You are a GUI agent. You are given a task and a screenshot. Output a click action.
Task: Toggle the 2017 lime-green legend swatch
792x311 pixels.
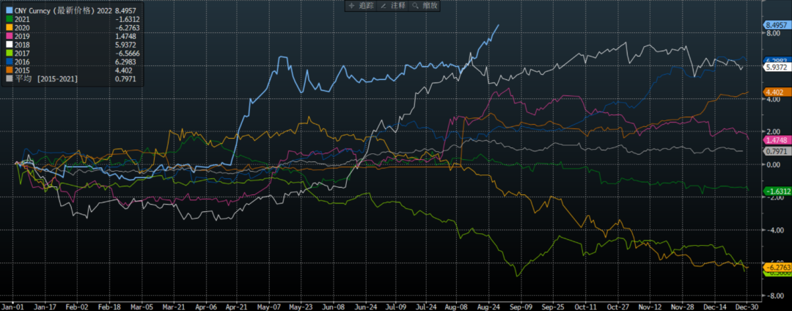[8, 54]
